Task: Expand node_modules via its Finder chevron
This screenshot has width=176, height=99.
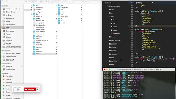Action: pos(57,32)
